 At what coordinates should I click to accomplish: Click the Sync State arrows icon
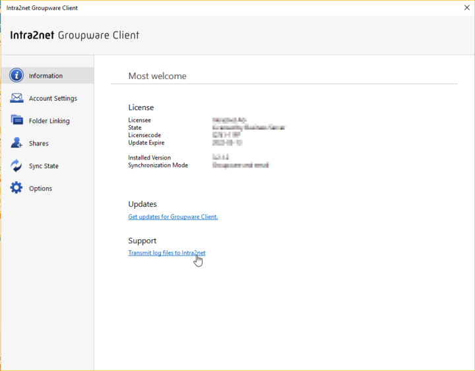coord(16,165)
